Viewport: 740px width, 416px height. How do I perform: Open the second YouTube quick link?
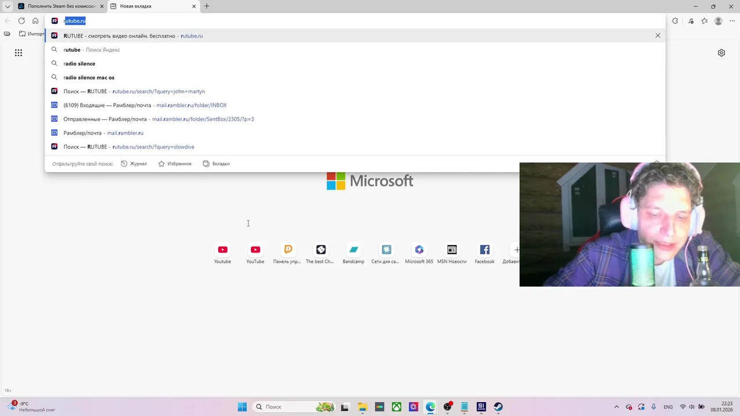[256, 253]
